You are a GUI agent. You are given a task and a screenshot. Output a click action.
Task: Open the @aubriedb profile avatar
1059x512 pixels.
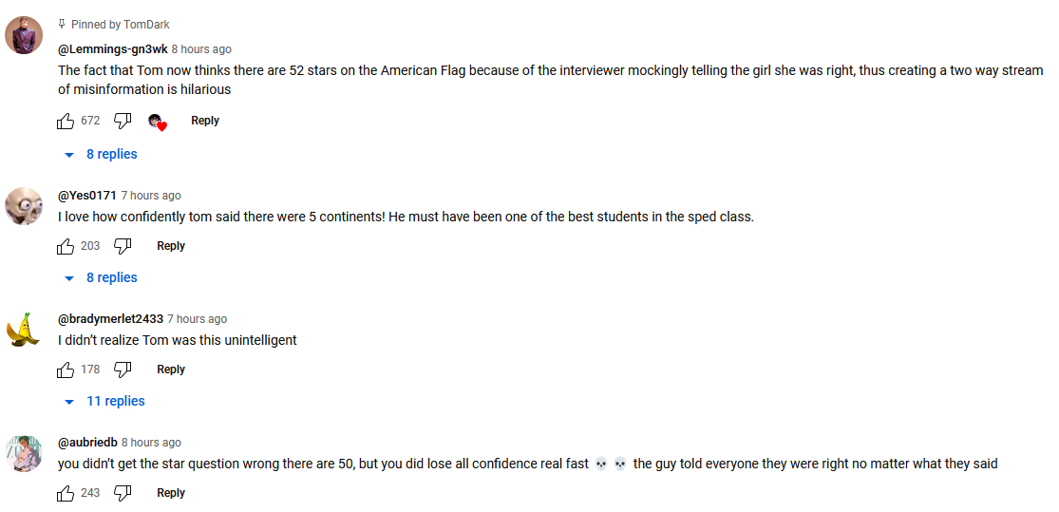pyautogui.click(x=24, y=453)
